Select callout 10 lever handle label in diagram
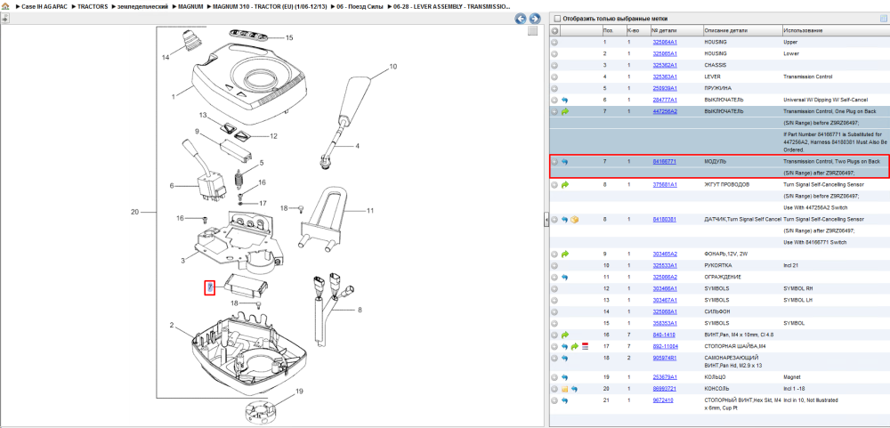 click(x=392, y=67)
